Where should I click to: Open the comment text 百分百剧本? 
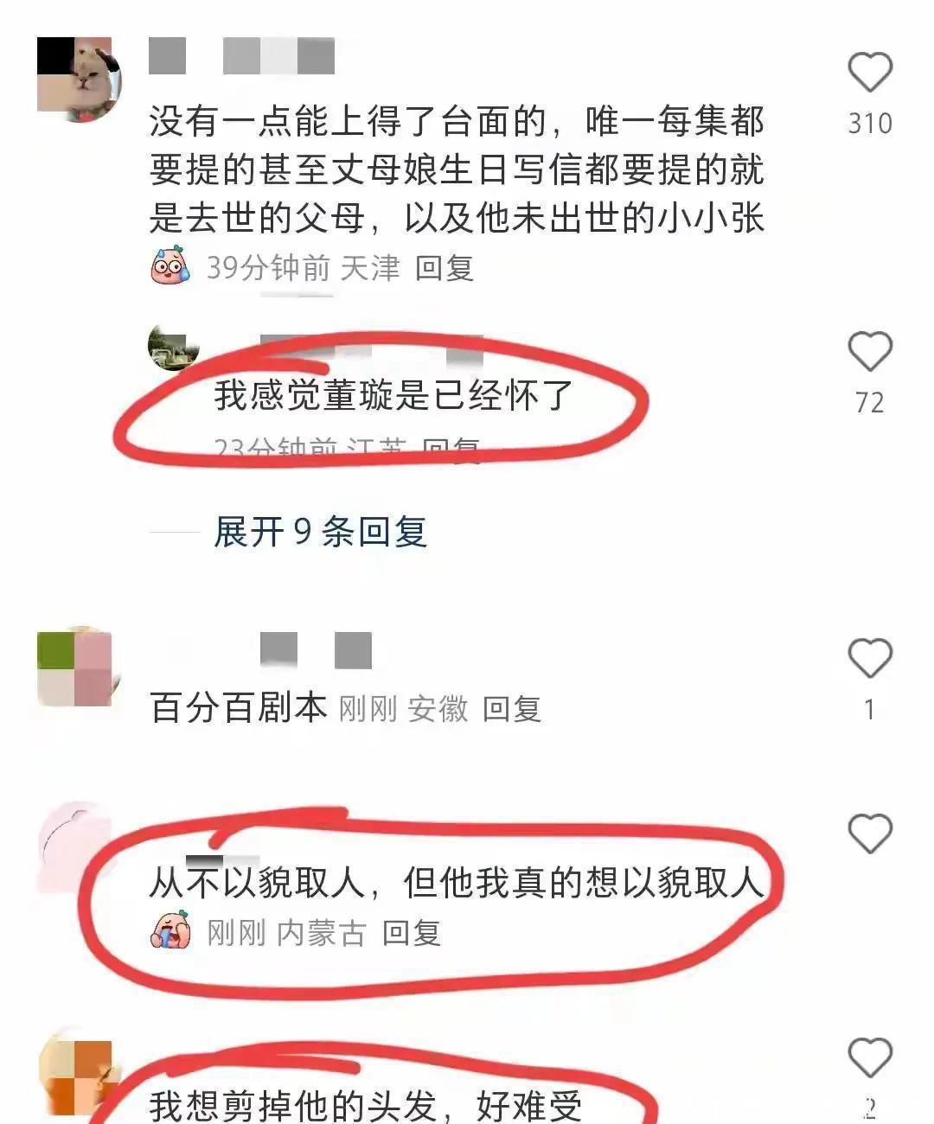click(x=239, y=708)
